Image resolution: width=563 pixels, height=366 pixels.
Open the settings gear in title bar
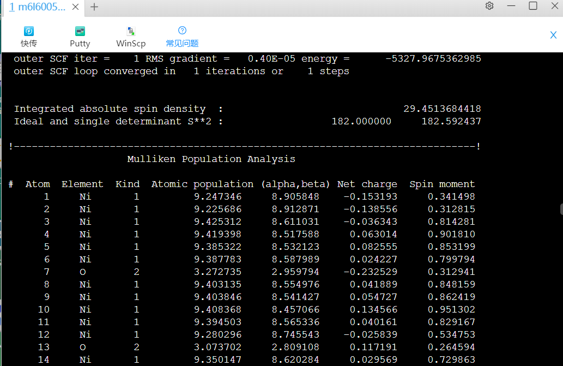tap(489, 6)
